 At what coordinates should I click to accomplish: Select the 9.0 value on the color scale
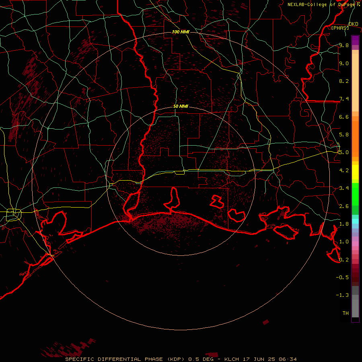click(344, 63)
